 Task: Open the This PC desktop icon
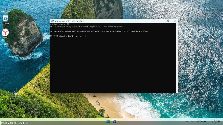(5, 5)
